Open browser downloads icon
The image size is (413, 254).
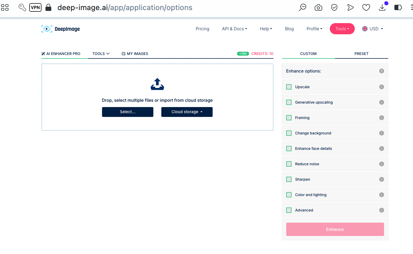[x=382, y=7]
